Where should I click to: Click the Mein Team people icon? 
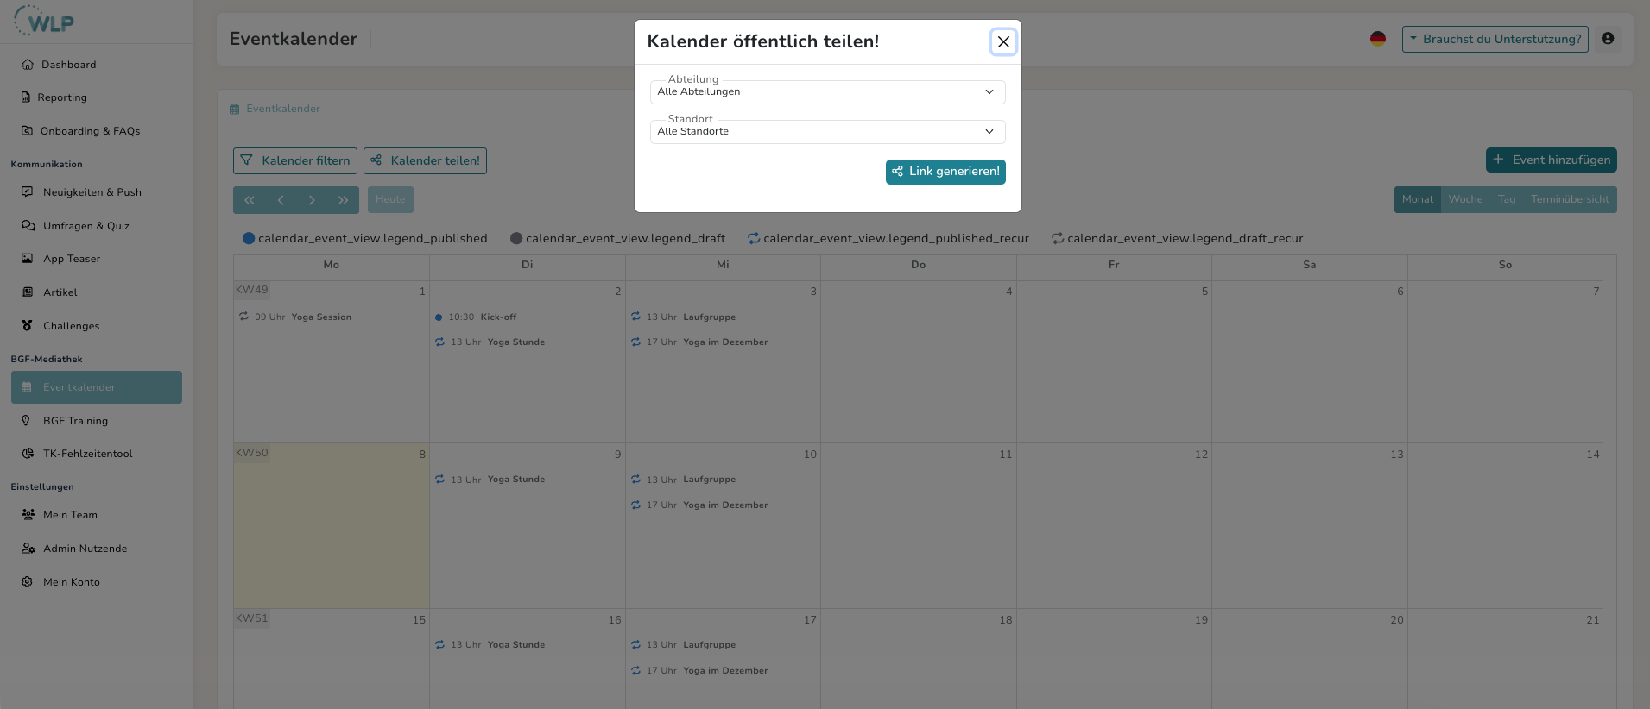tap(28, 515)
